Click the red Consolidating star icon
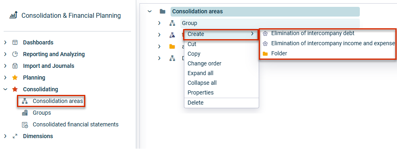The image size is (397, 149). 15,89
